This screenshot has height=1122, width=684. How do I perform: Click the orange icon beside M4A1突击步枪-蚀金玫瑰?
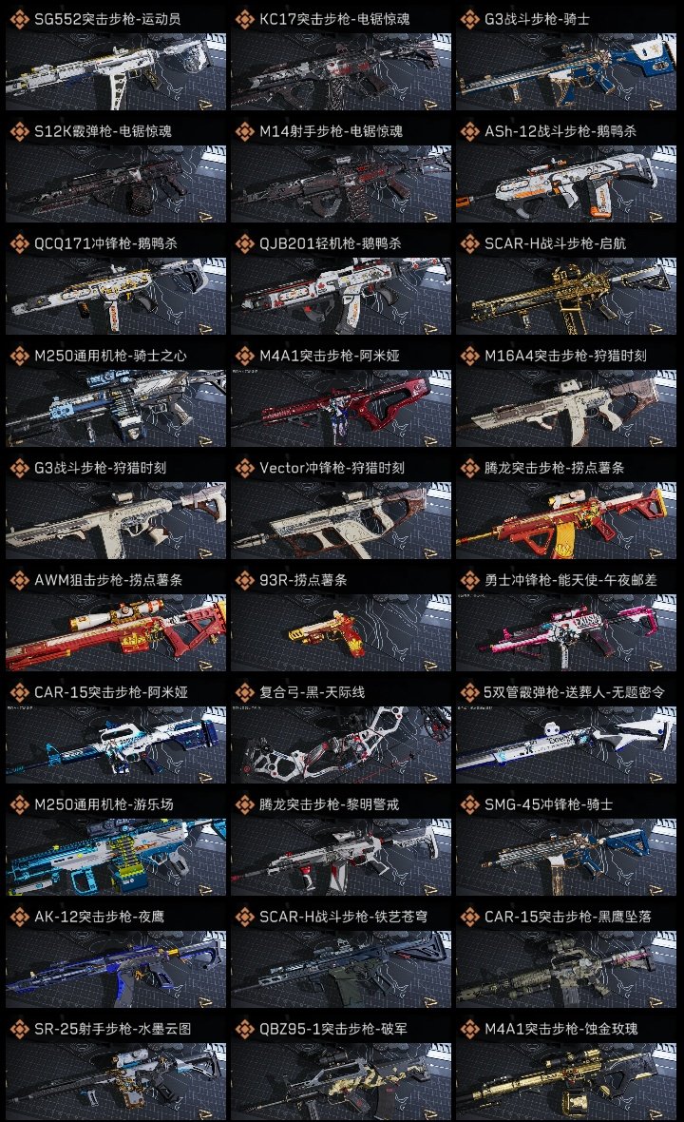pos(469,1029)
